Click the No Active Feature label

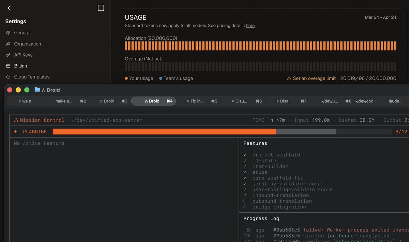click(x=39, y=143)
